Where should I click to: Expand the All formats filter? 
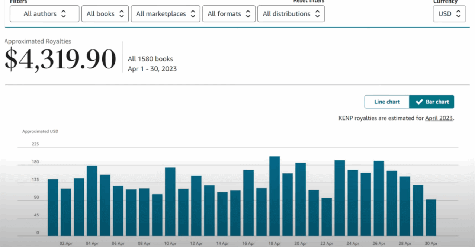pos(229,14)
